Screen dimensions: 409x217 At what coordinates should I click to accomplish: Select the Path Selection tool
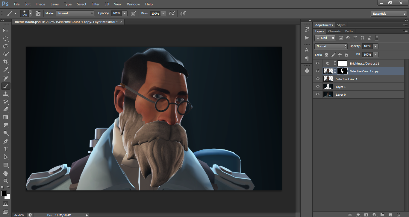[x=6, y=157]
